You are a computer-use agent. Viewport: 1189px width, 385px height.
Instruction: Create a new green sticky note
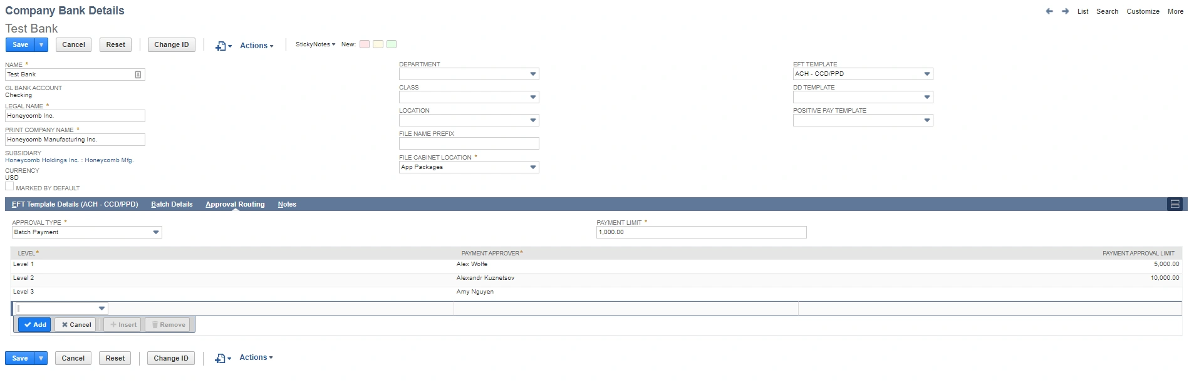(392, 44)
